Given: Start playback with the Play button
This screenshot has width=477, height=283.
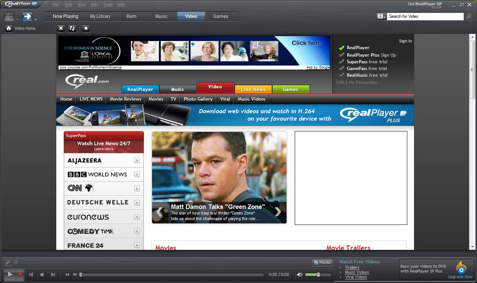Looking at the screenshot, I should 10,274.
